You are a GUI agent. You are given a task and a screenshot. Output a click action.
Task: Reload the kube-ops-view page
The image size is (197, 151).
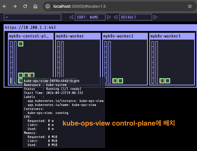25,6
